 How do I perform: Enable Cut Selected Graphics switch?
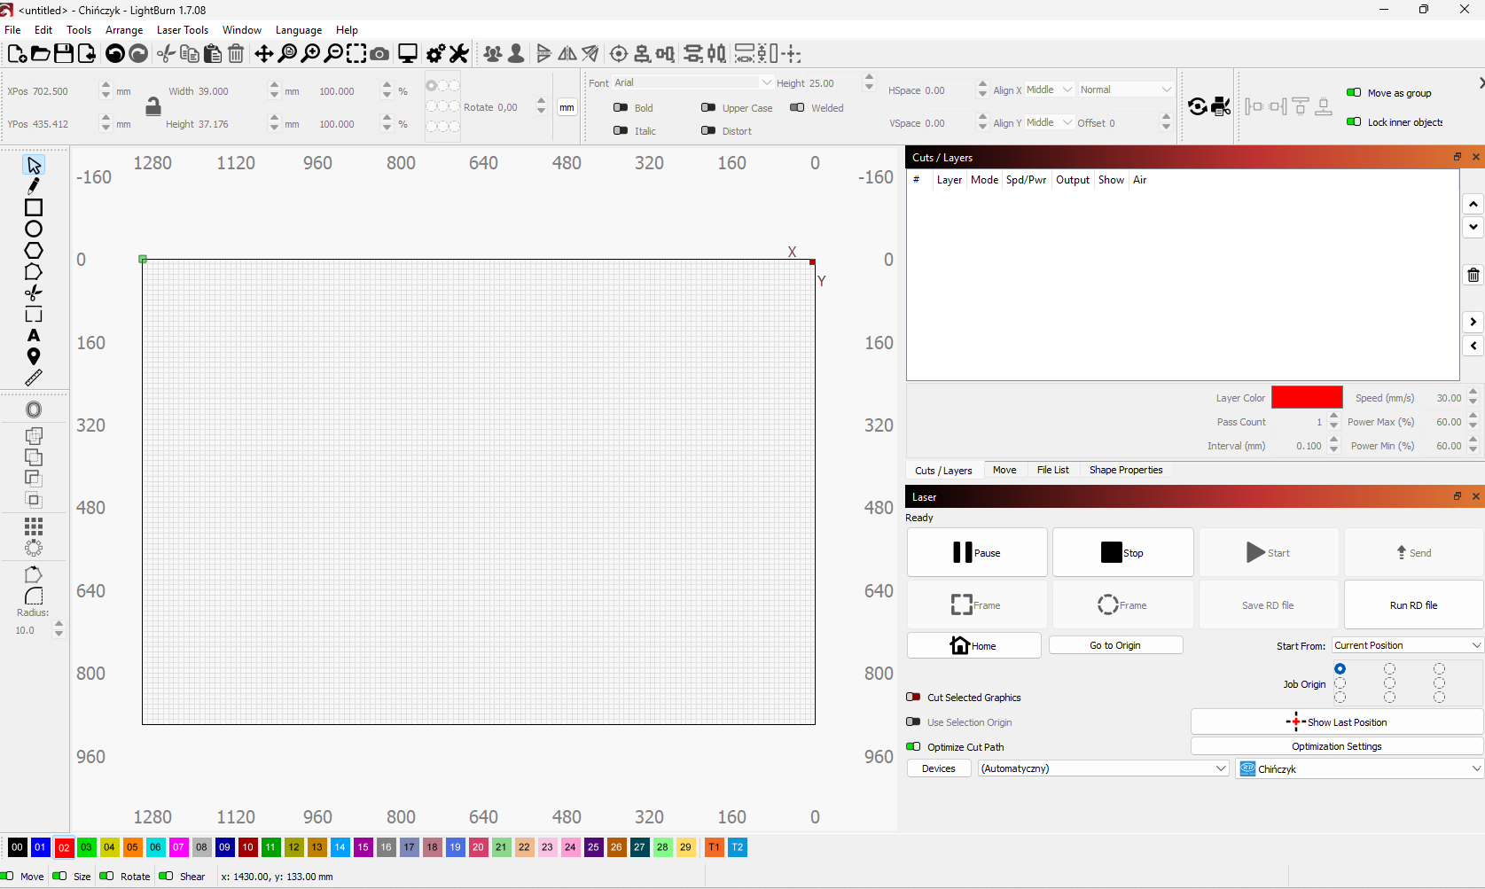(x=913, y=698)
